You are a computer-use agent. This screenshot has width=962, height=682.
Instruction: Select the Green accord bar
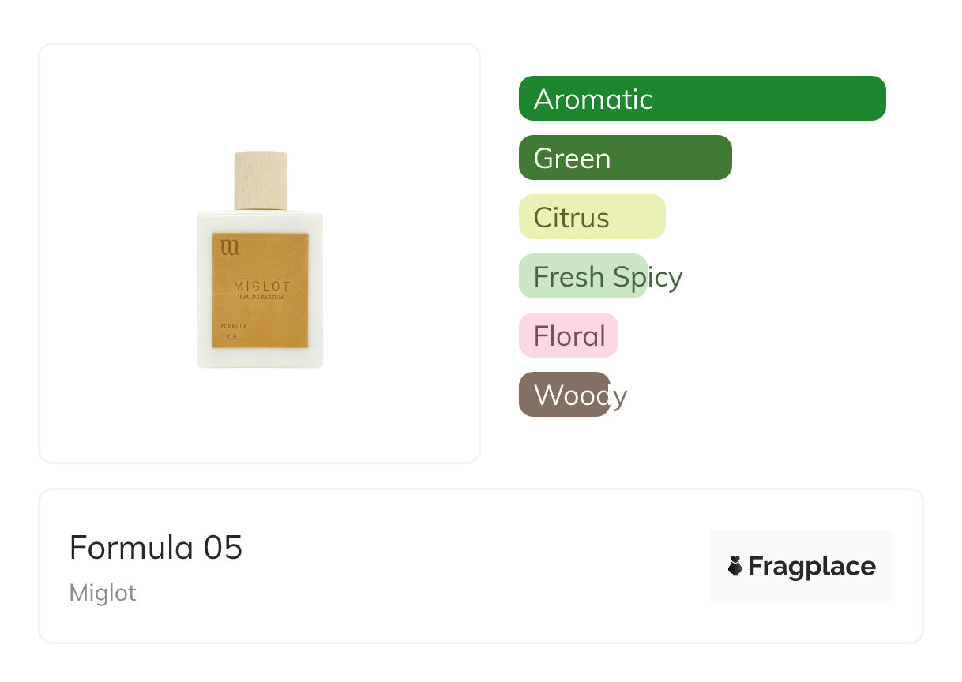(625, 158)
